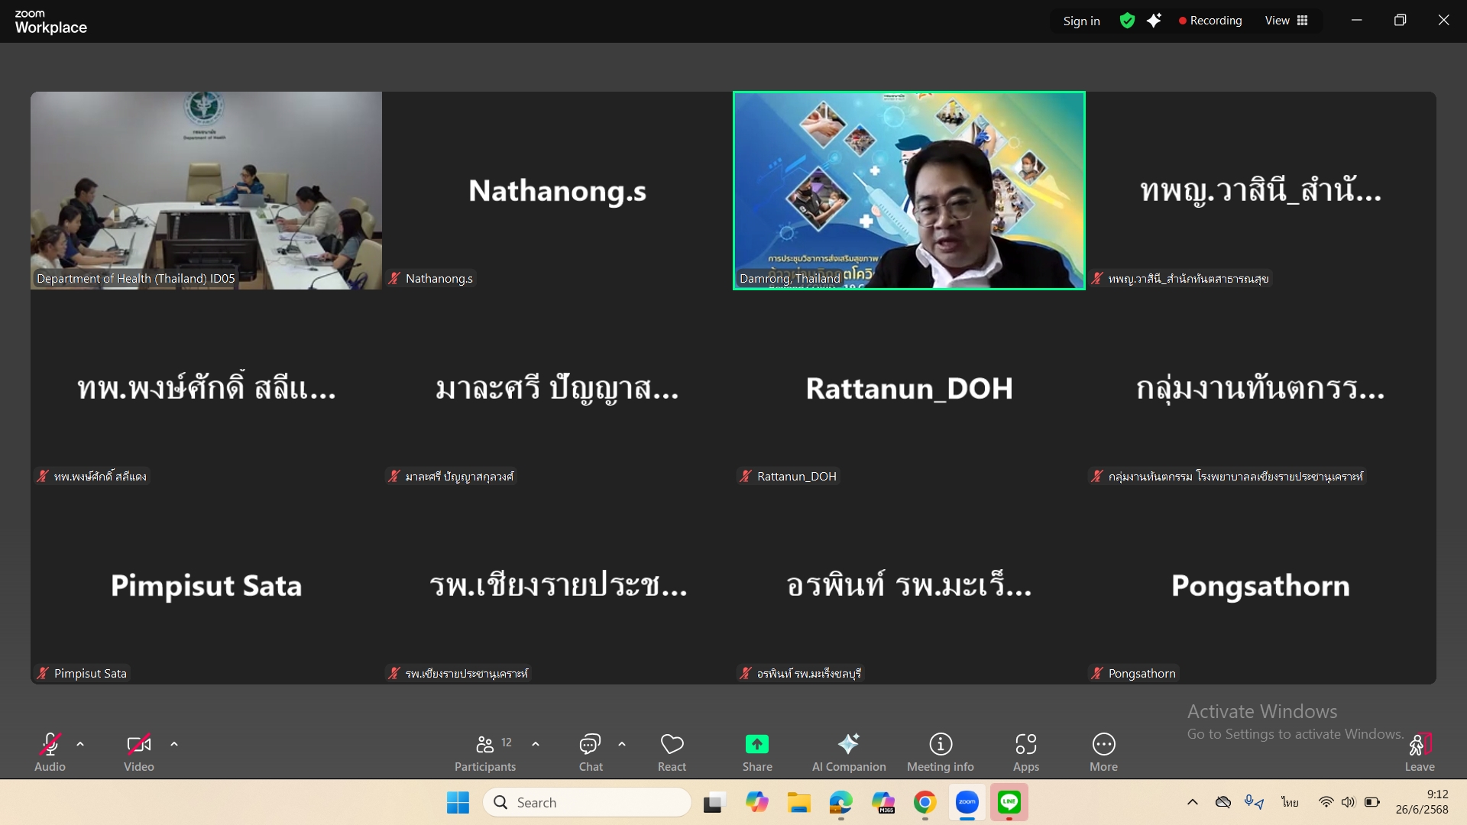
Task: Select the Rattanun_DOH participant tile
Action: [909, 388]
